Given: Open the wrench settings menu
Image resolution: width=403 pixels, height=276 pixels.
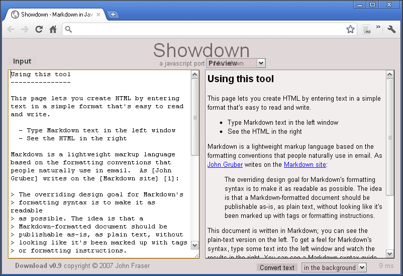Looking at the screenshot, I should point(391,29).
